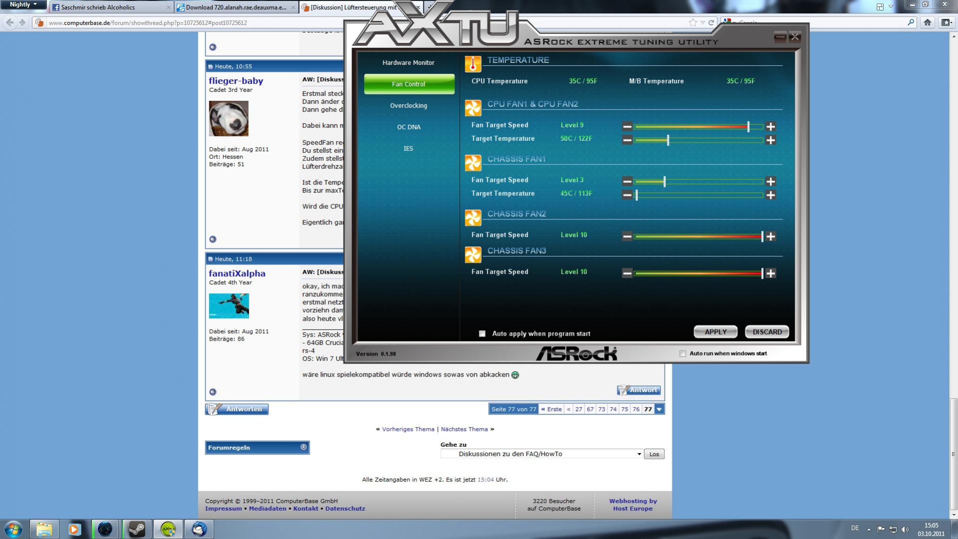Switch to the Download 720.alanah.rae tab
The height and width of the screenshot is (539, 958).
(236, 7)
